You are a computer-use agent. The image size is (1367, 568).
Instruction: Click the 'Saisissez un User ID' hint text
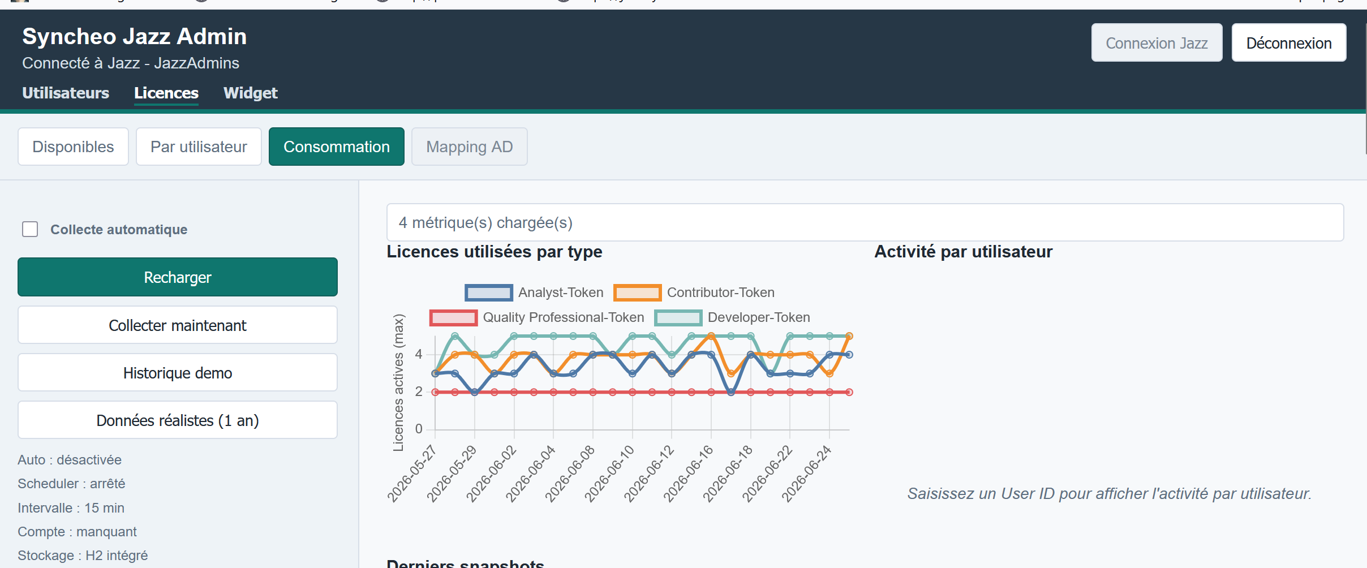(1110, 494)
